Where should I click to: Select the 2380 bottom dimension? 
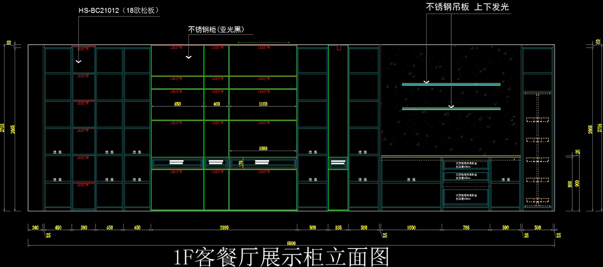[224, 228]
